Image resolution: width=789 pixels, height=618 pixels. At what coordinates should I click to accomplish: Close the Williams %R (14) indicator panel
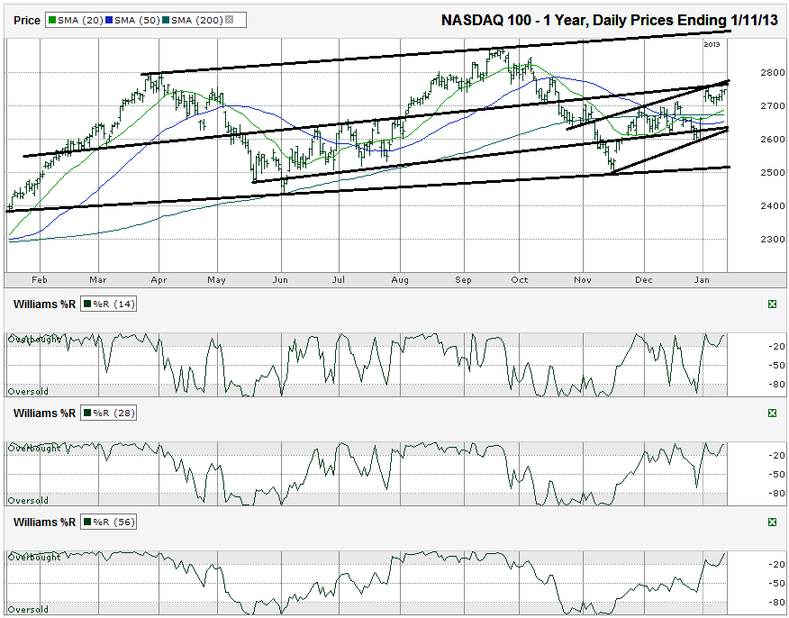click(x=773, y=304)
